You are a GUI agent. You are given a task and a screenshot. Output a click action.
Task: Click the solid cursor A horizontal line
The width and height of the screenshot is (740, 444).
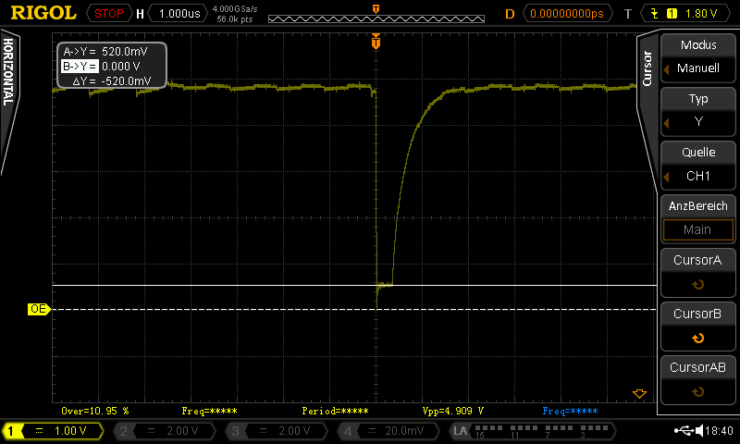[x=231, y=285]
